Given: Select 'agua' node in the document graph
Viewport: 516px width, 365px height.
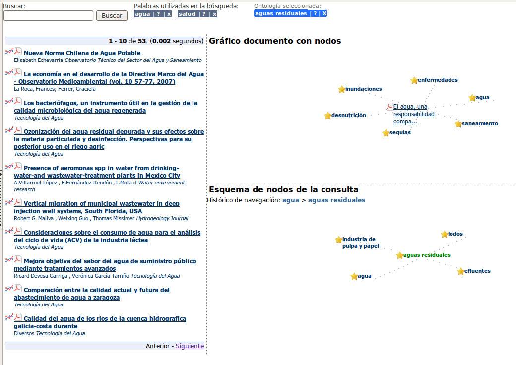Looking at the screenshot, I should (x=482, y=98).
